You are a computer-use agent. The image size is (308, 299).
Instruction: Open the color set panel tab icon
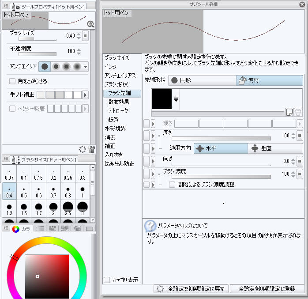coord(53,228)
